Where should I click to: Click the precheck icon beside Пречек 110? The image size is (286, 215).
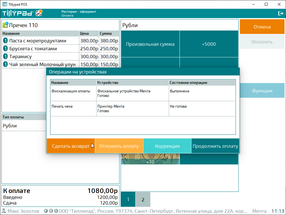5,25
